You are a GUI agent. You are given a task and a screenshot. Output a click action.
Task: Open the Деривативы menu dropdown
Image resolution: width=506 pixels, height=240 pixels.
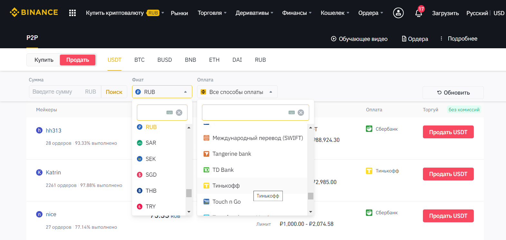click(x=254, y=13)
